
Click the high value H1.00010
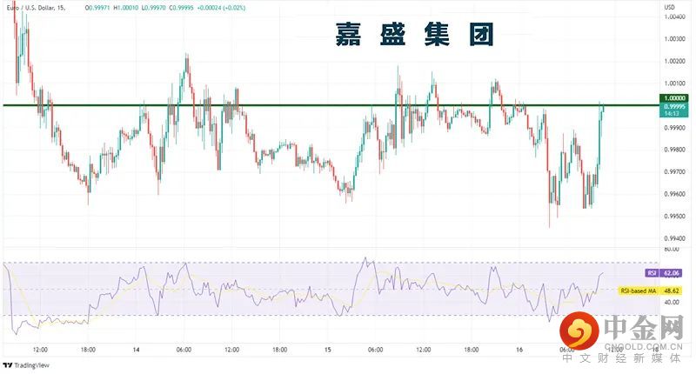pos(125,8)
